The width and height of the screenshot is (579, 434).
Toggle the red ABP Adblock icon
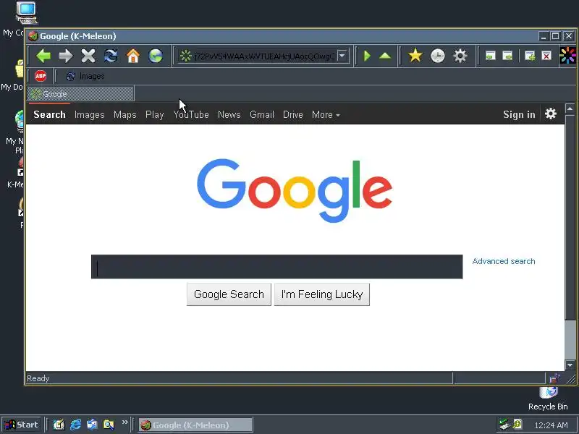tap(41, 76)
